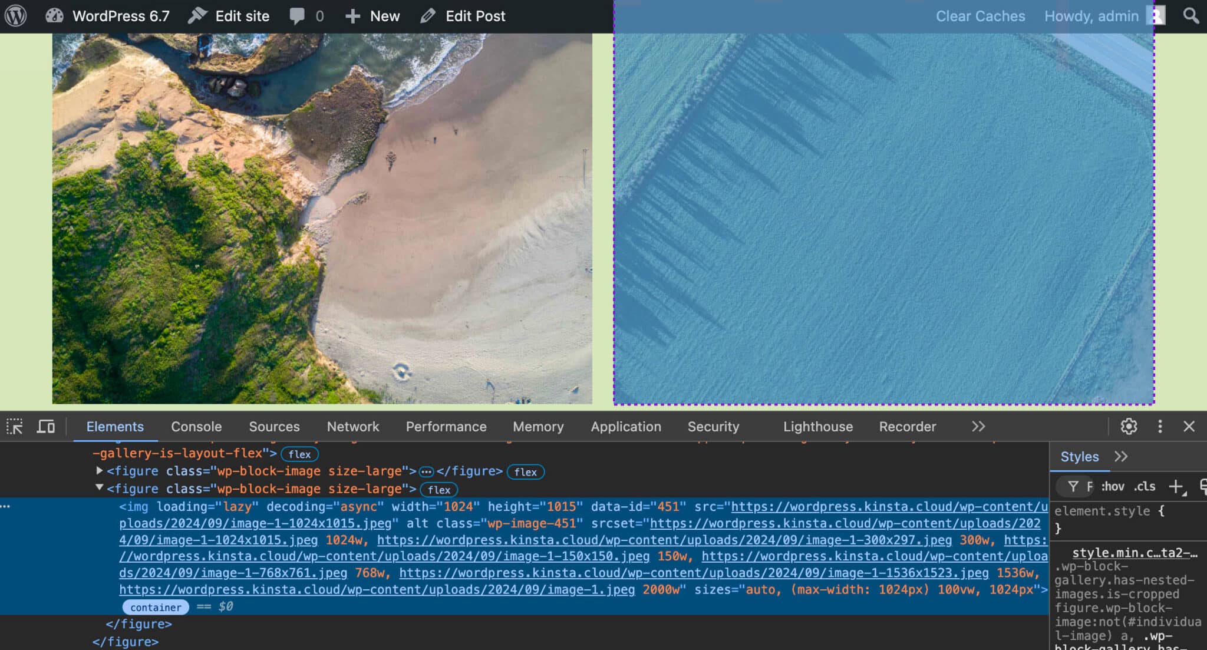Click the WordPress logo in admin bar
The image size is (1207, 650).
(16, 16)
